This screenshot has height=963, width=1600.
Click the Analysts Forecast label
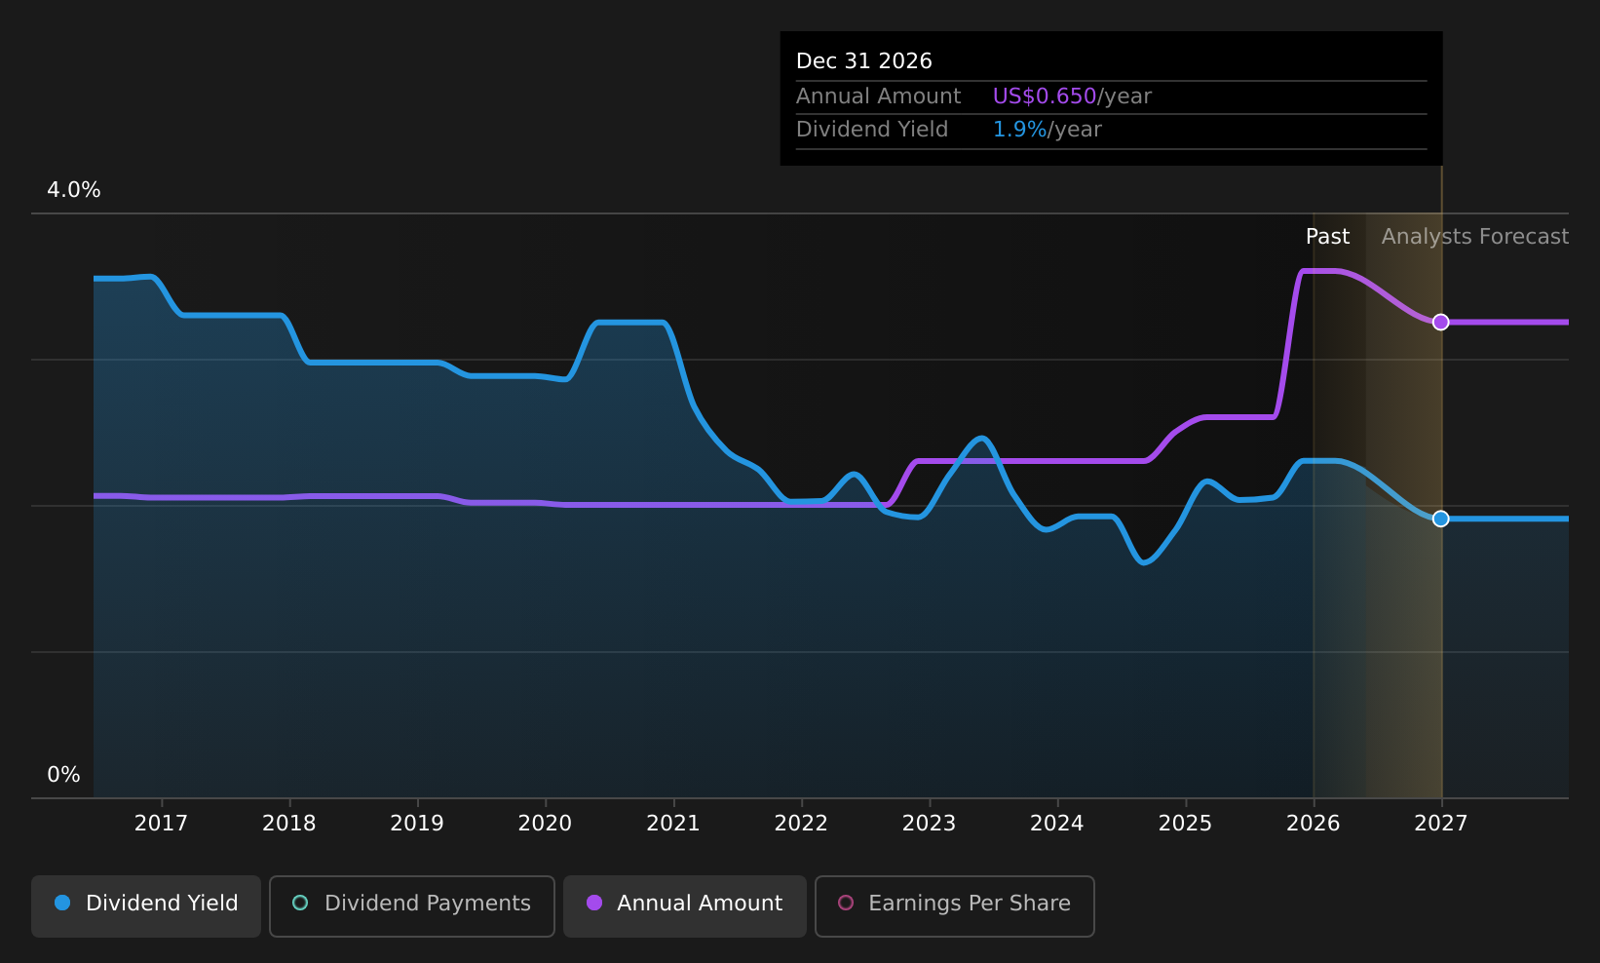coord(1475,237)
